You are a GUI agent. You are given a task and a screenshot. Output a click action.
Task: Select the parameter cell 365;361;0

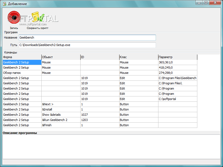coord(178,62)
